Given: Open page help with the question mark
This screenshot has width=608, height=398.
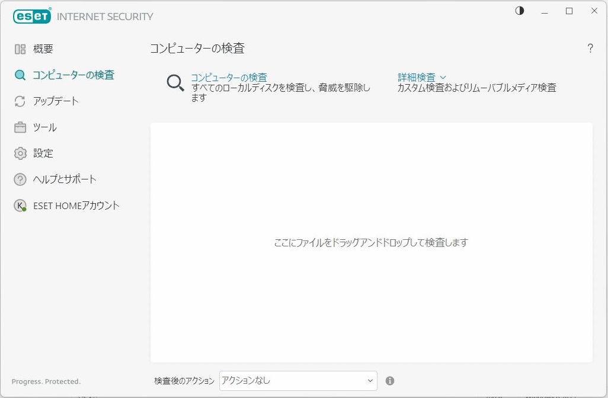Looking at the screenshot, I should click(590, 49).
